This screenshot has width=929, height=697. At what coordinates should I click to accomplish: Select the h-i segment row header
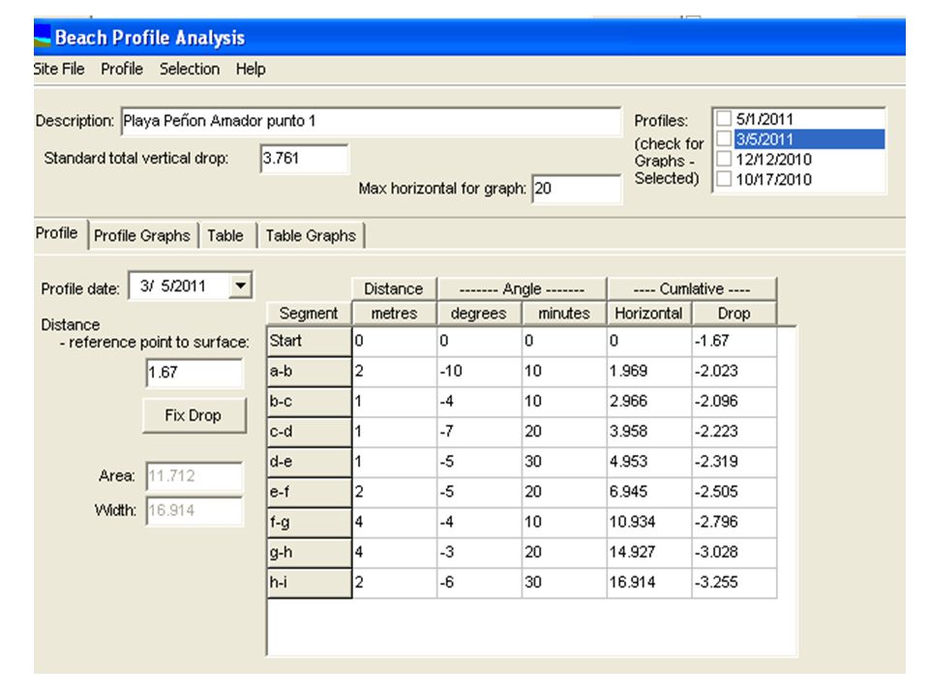[310, 583]
